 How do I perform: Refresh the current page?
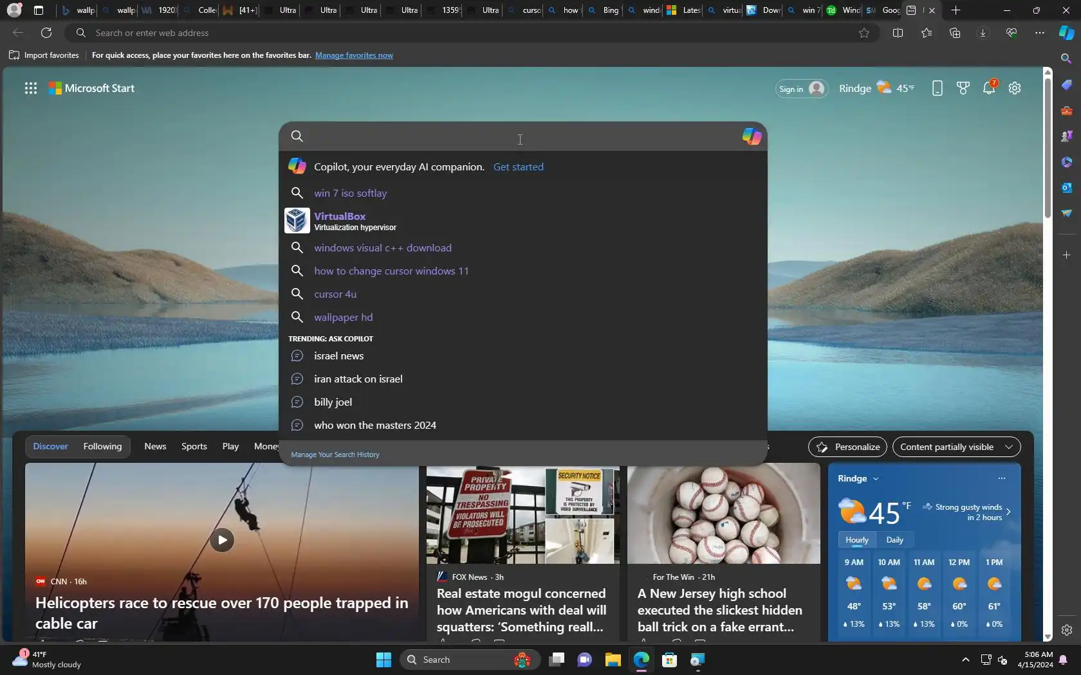46,33
